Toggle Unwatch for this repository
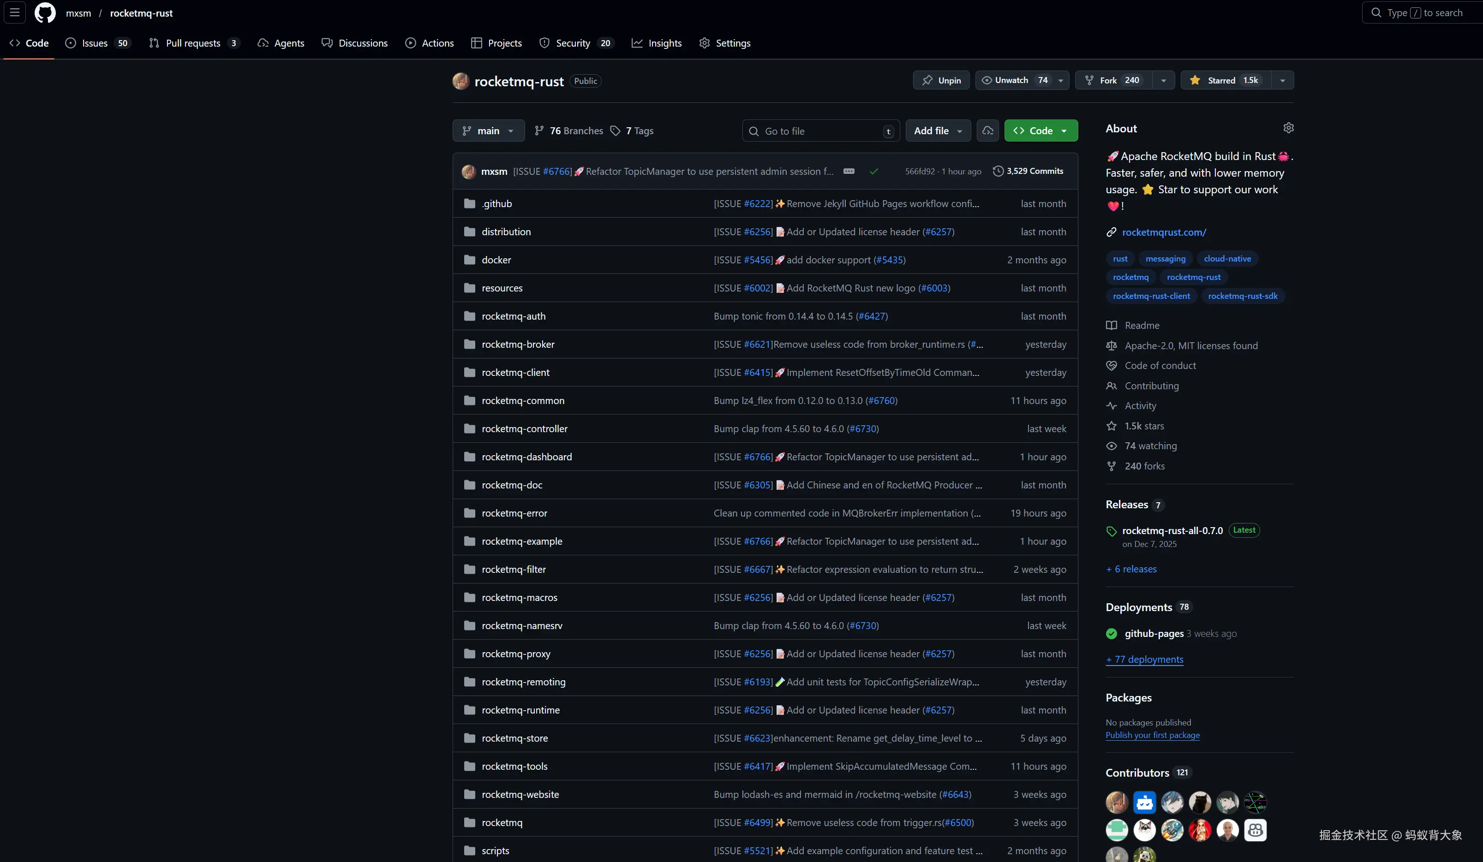This screenshot has width=1483, height=862. [1011, 80]
